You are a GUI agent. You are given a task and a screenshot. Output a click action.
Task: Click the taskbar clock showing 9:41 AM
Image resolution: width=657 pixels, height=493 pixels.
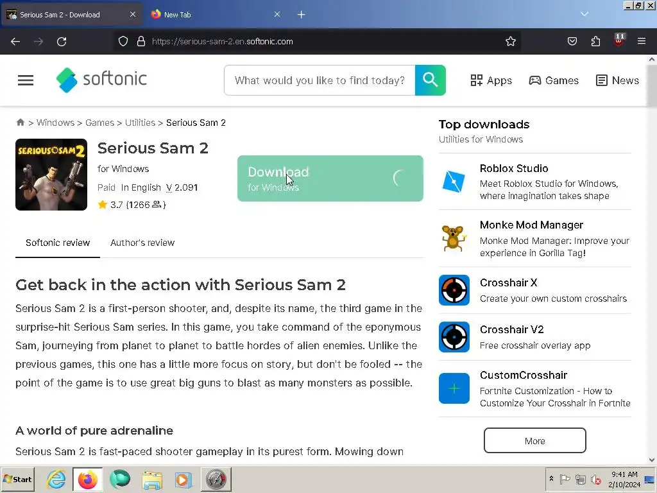(624, 479)
